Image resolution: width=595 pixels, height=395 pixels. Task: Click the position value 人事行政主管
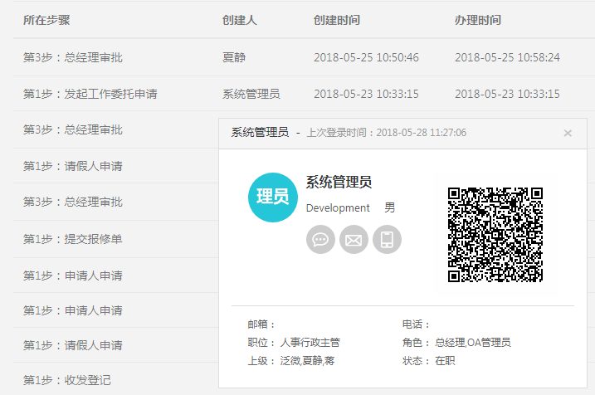310,342
